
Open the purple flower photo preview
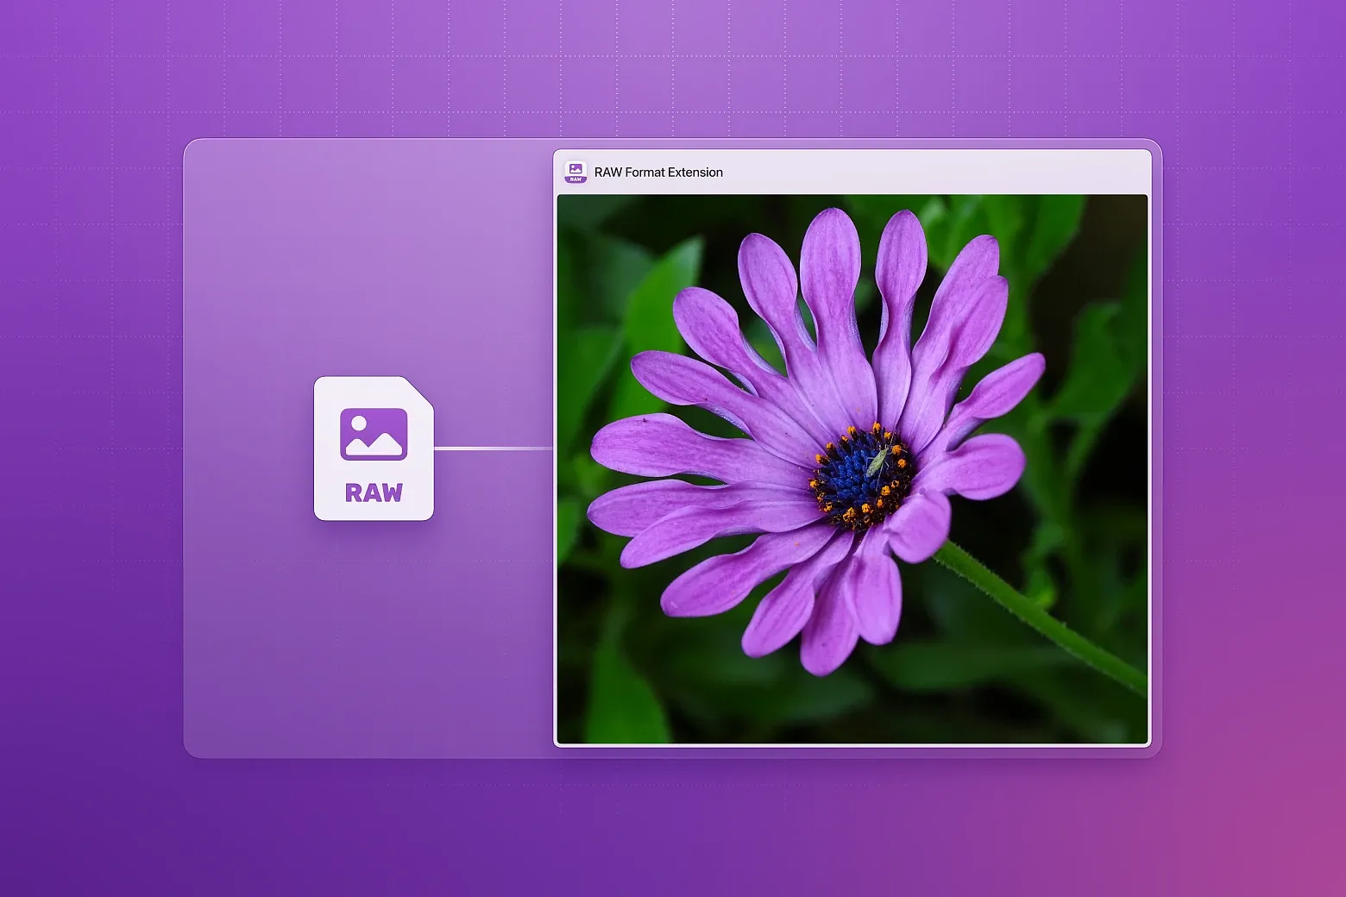tap(852, 468)
